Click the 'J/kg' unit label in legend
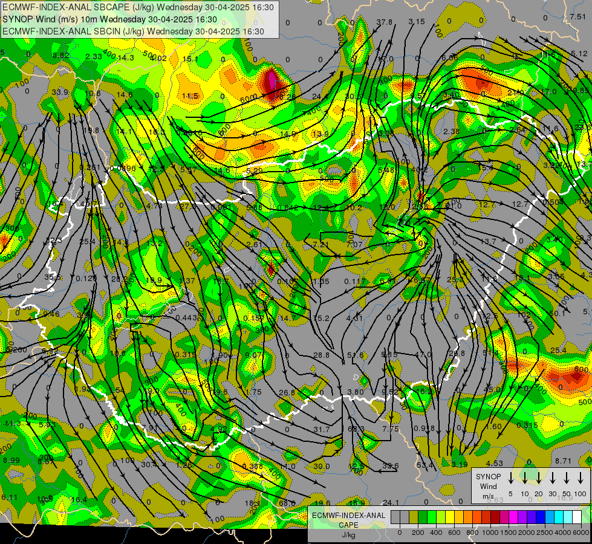Image resolution: width=592 pixels, height=544 pixels. point(348,535)
